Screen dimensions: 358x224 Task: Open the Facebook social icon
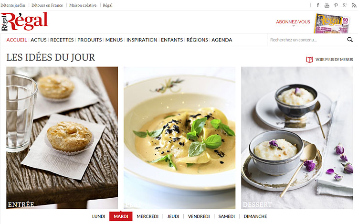318,5
